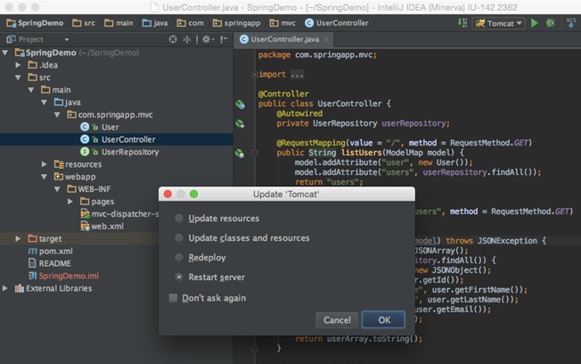Click the OK button in Update dialog
This screenshot has height=364, width=581.
coord(383,320)
